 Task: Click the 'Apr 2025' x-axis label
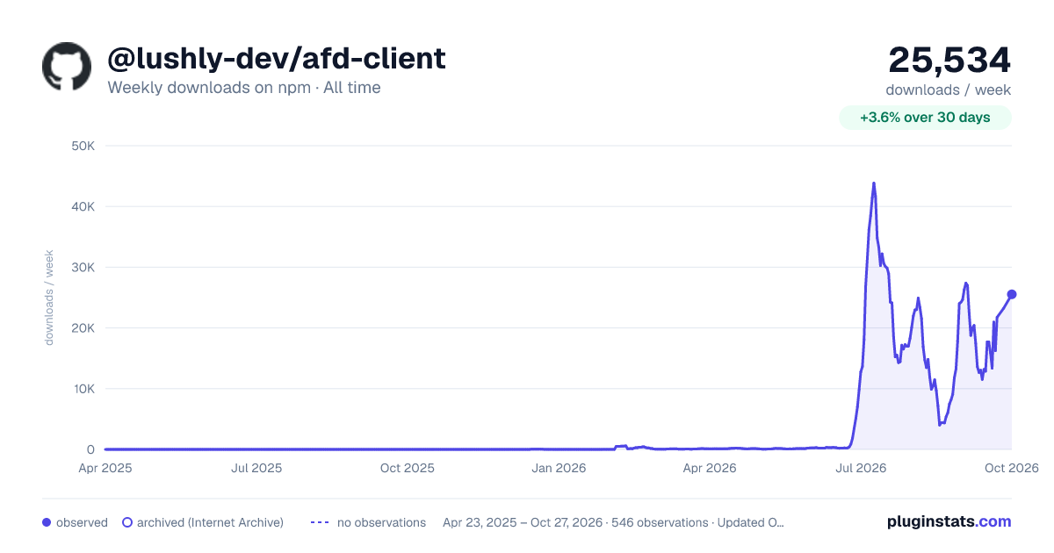click(105, 468)
